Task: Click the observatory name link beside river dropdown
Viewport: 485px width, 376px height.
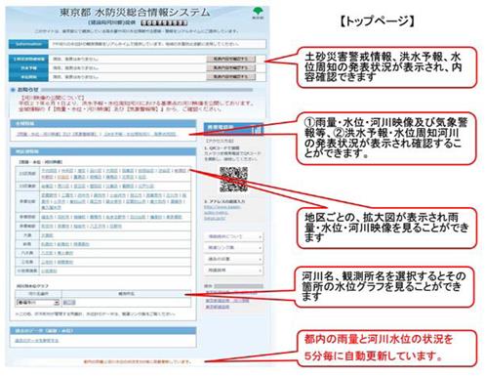Action: tap(69, 303)
